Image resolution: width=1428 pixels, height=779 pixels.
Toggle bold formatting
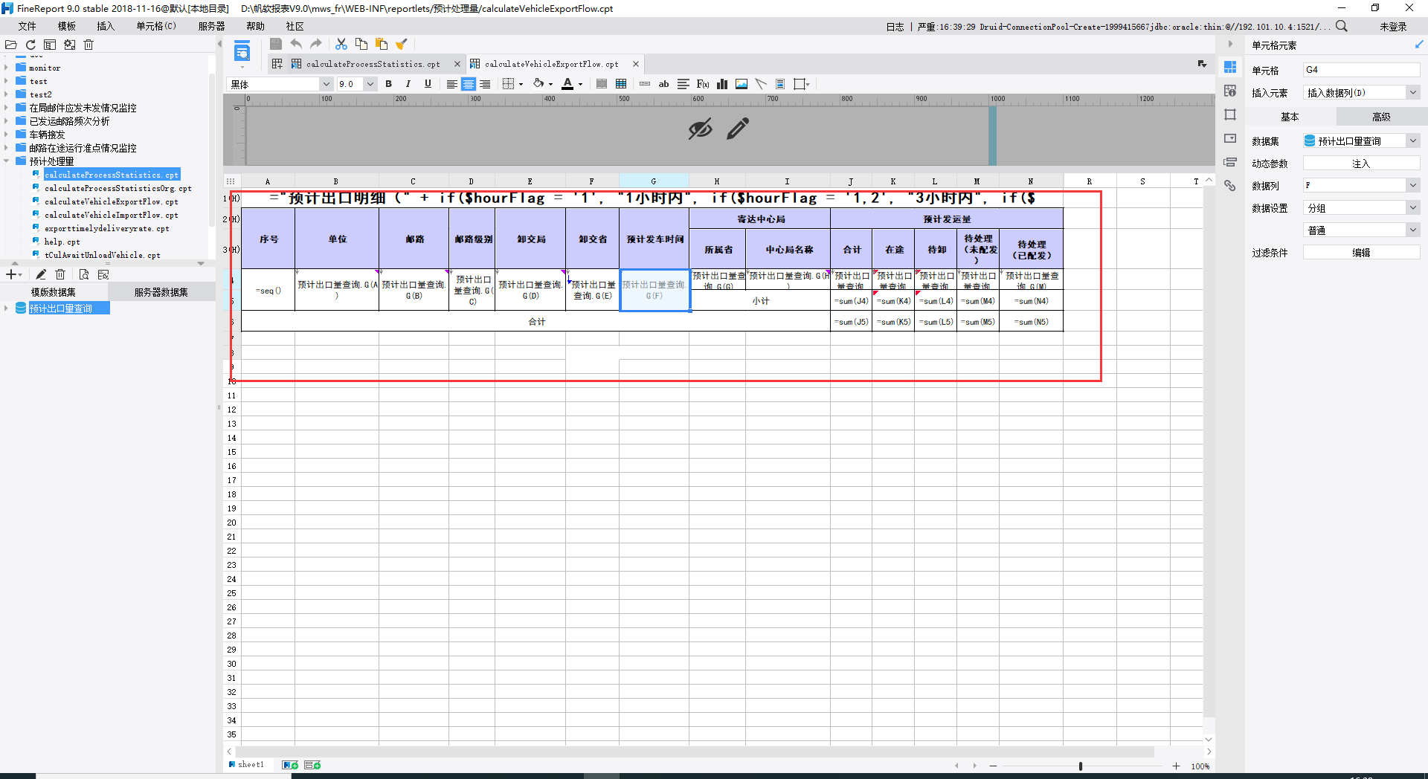(x=389, y=84)
